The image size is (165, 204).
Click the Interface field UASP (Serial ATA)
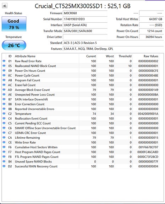[x=85, y=25]
